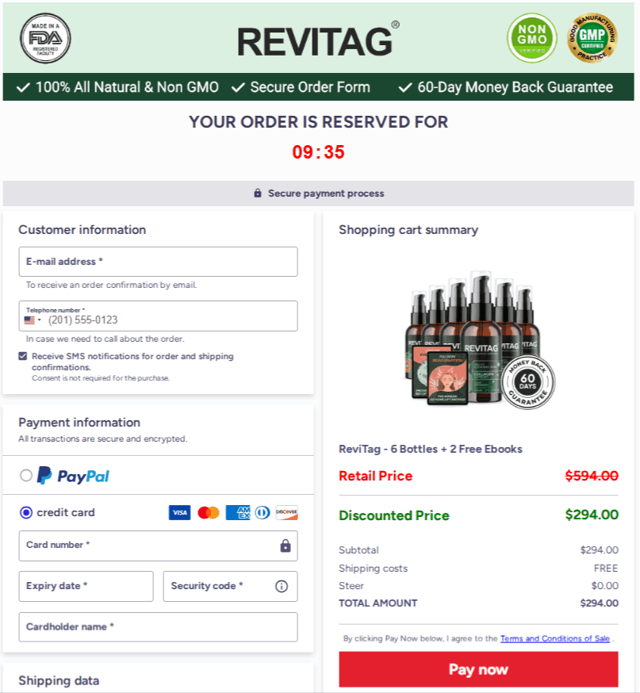Viewport: 640px width, 693px height.
Task: Click the $594.00 retail price
Action: (x=592, y=476)
